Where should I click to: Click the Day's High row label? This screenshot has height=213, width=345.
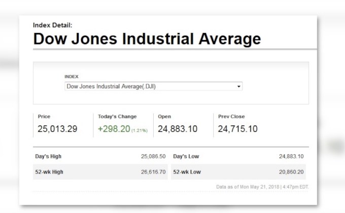(48, 156)
